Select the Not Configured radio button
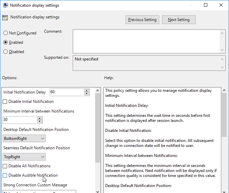Image resolution: width=229 pixels, height=193 pixels. coord(5,33)
